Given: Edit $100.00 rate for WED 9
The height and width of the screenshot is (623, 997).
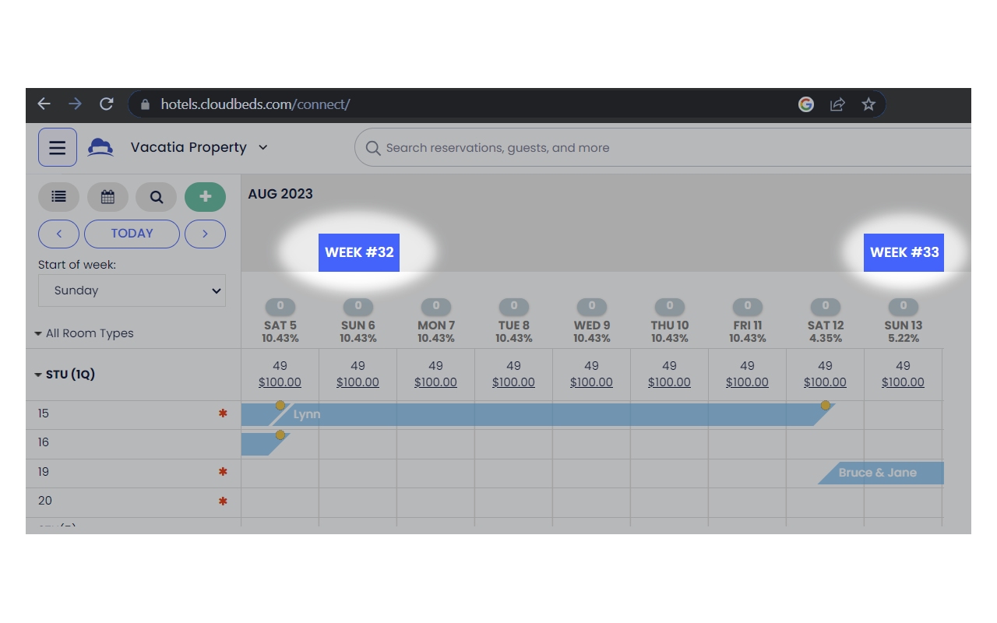Looking at the screenshot, I should pos(591,382).
